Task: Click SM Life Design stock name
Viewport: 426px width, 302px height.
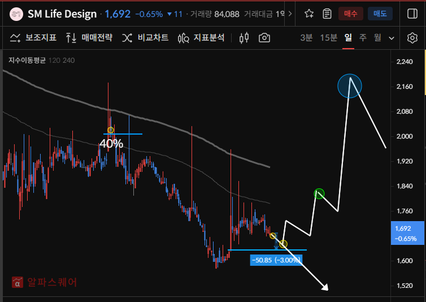Action: tap(62, 14)
